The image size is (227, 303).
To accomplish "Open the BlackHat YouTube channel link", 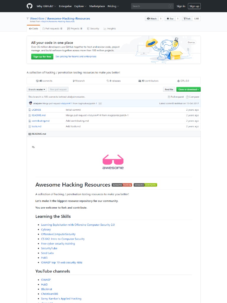I will click(46, 289).
